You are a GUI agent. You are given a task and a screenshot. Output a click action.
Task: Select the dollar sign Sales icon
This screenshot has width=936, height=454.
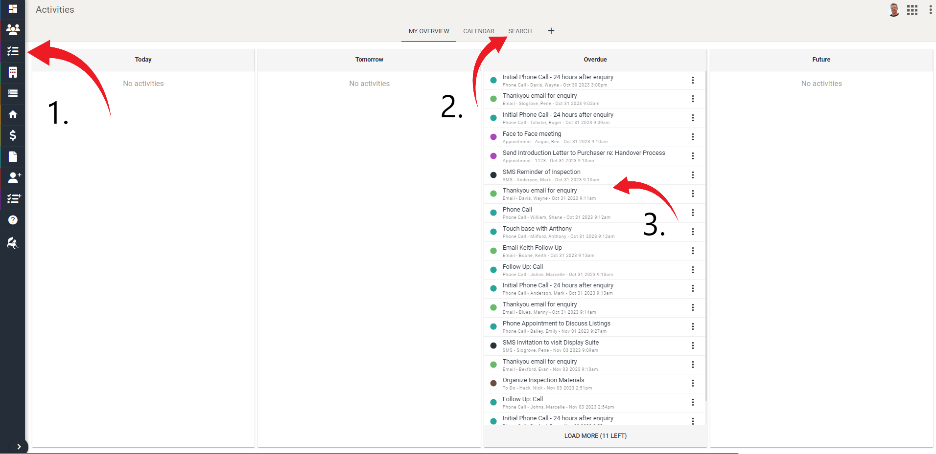pyautogui.click(x=13, y=135)
